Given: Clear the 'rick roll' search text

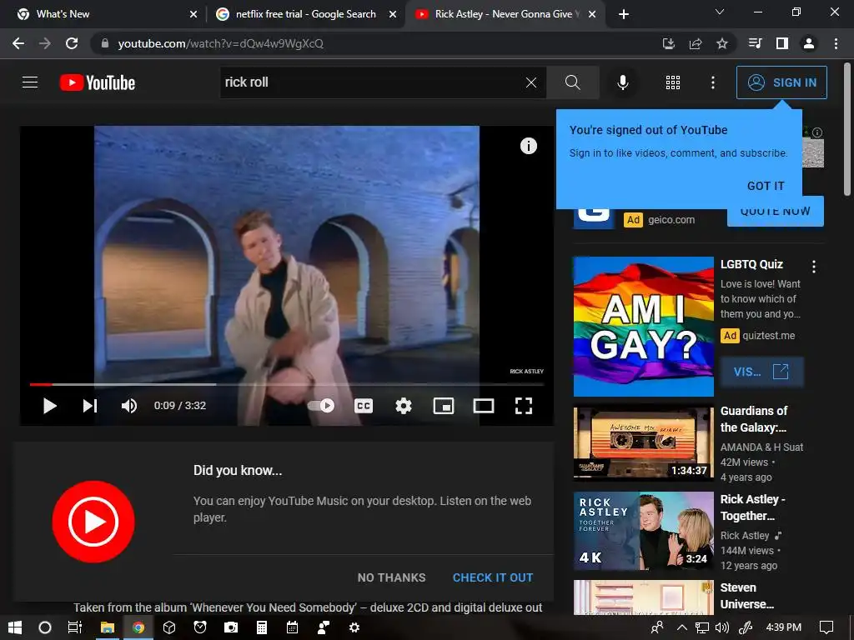Looking at the screenshot, I should point(531,82).
